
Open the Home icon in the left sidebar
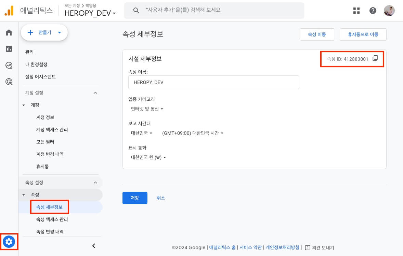[9, 32]
